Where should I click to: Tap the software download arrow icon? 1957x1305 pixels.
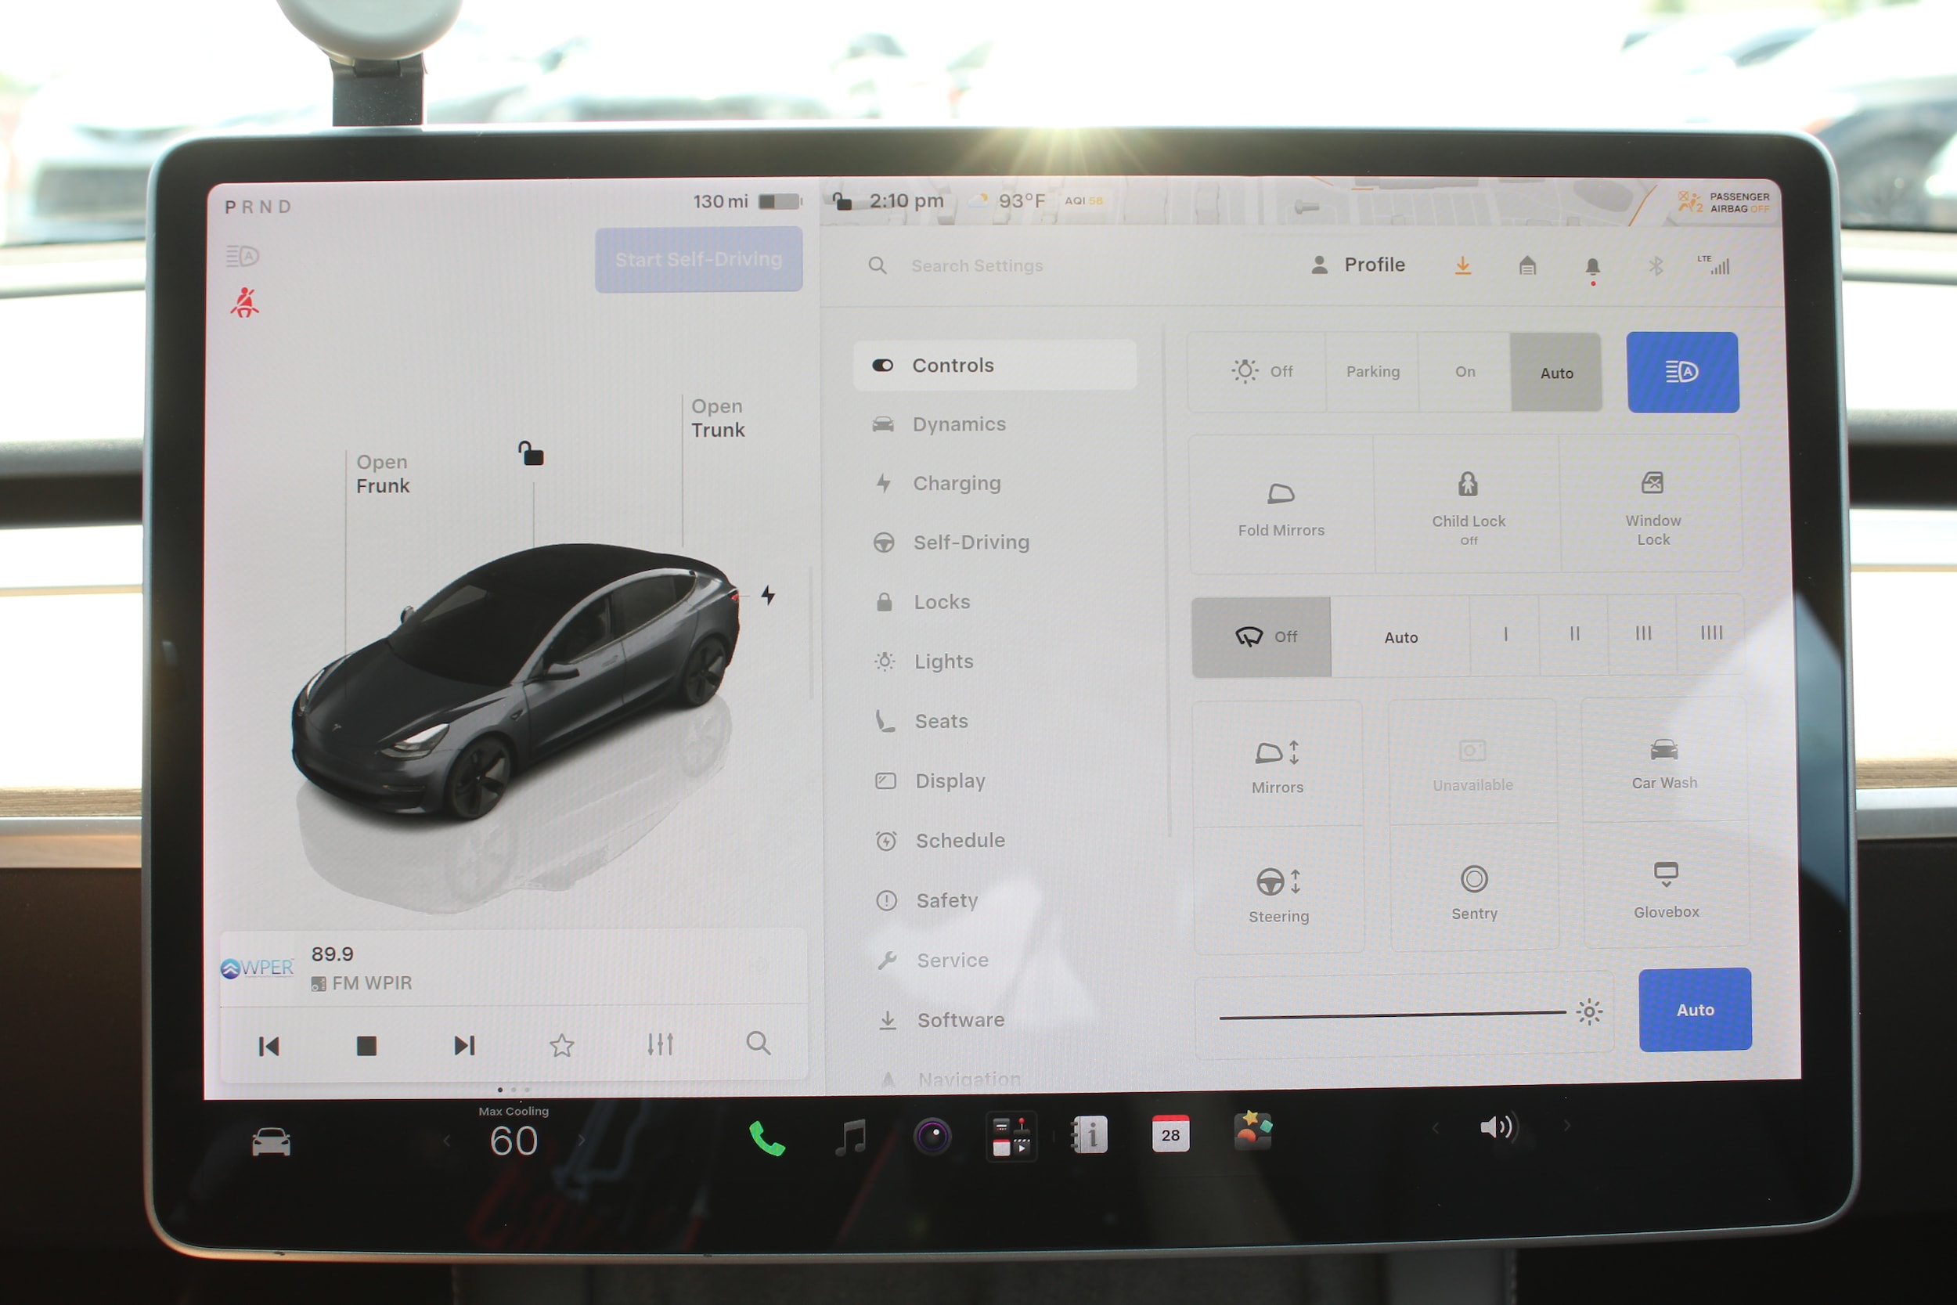1463,265
